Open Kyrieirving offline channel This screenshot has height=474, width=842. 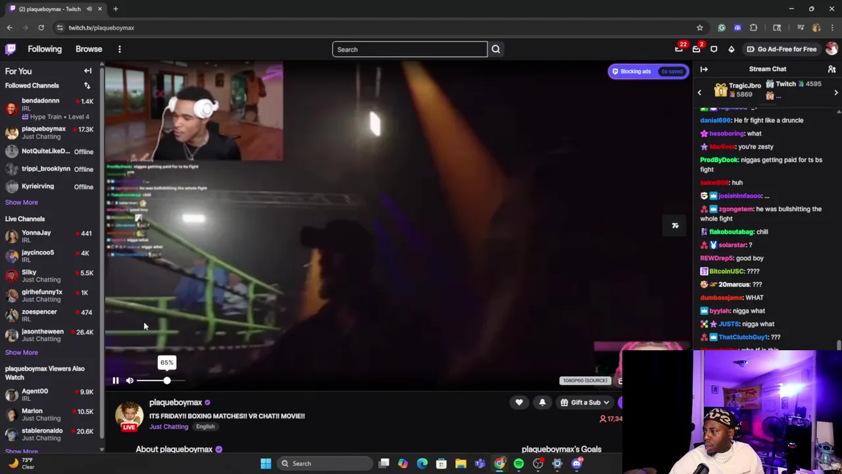(49, 186)
